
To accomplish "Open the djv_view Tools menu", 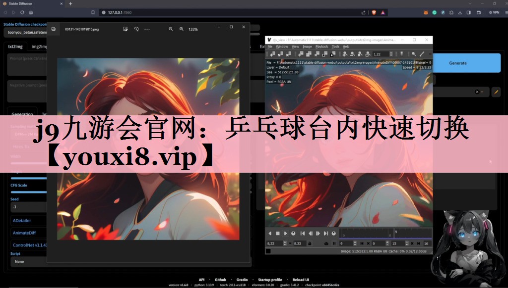I will (335, 47).
